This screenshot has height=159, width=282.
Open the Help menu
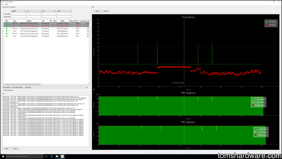pyautogui.click(x=7, y=4)
